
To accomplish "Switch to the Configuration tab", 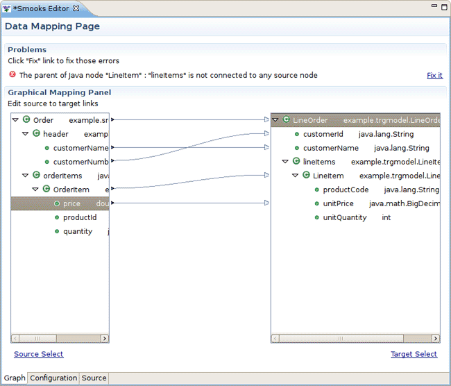I will [53, 378].
